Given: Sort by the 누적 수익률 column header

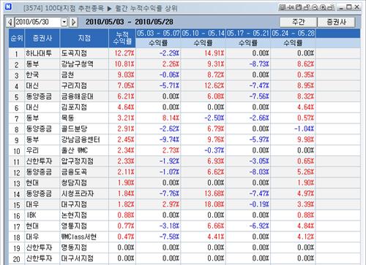Looking at the screenshot, I should [122, 38].
